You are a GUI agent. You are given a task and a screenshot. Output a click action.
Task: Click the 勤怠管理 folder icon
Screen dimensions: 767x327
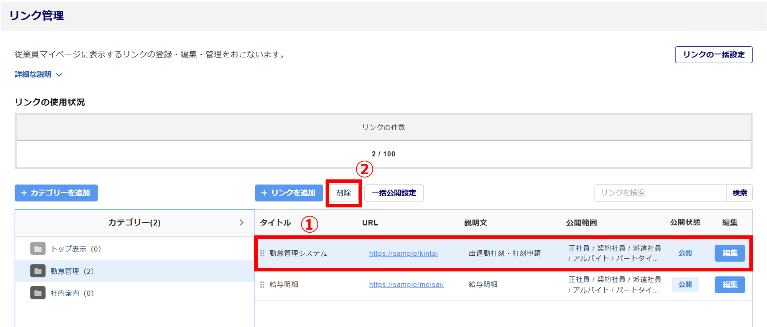(x=38, y=271)
